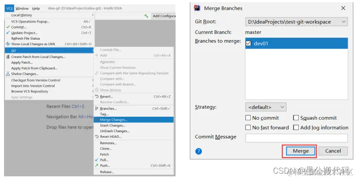Click Add Configuration button
Viewport: 356px width, 179px height.
[163, 16]
